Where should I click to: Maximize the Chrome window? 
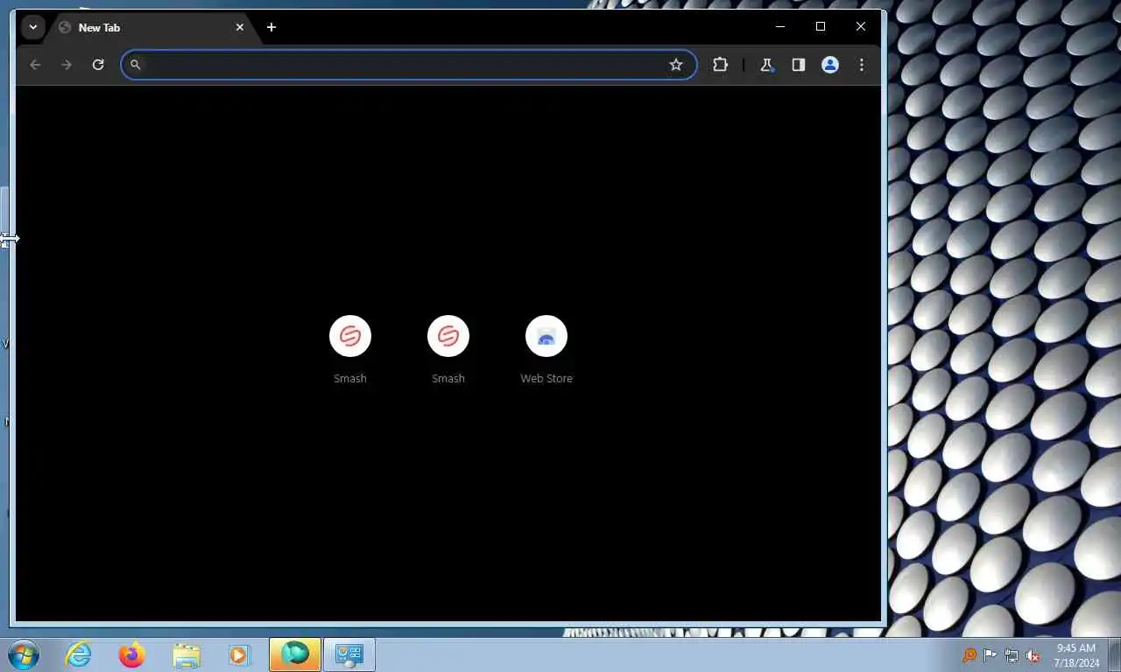tap(821, 27)
